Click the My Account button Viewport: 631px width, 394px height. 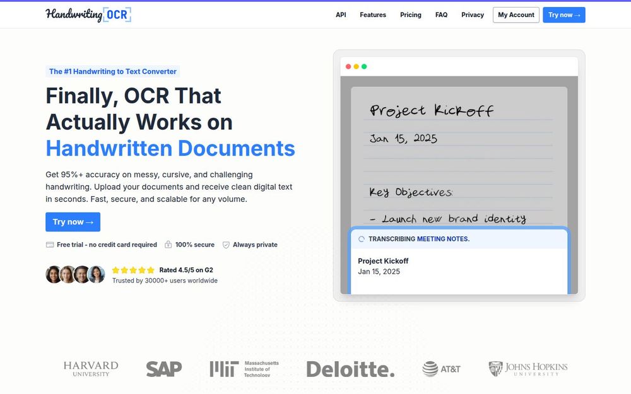tap(516, 15)
